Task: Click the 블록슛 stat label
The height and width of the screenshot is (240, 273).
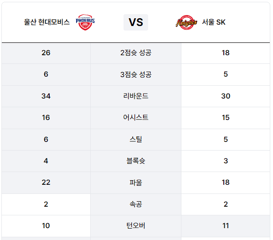Action: point(136,161)
